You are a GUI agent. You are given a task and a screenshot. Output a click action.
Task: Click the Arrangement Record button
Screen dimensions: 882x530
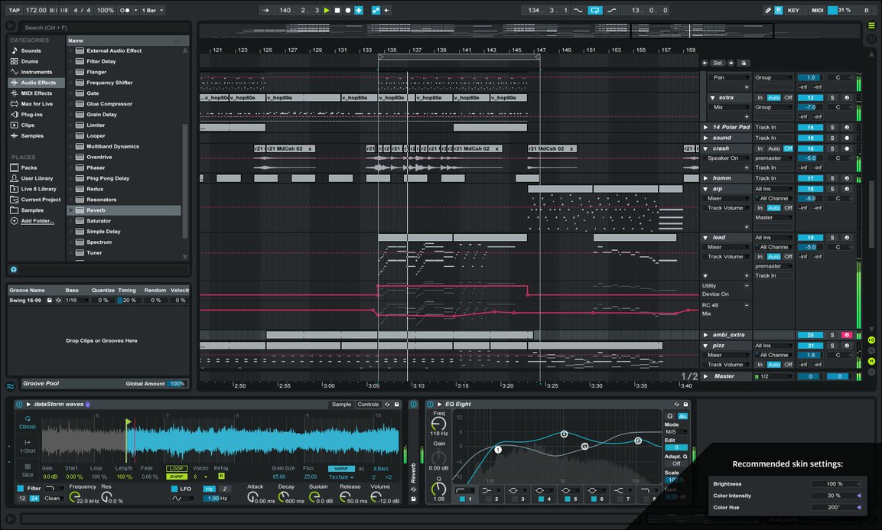click(x=348, y=11)
